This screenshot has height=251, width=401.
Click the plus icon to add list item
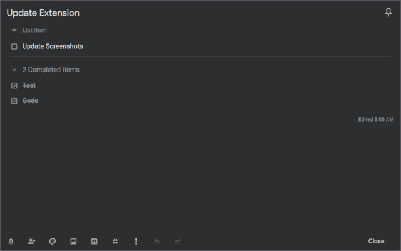[x=14, y=30]
